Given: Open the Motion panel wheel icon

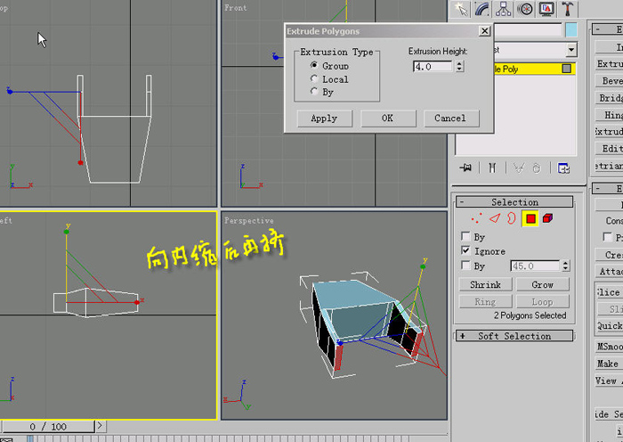Looking at the screenshot, I should (x=525, y=9).
